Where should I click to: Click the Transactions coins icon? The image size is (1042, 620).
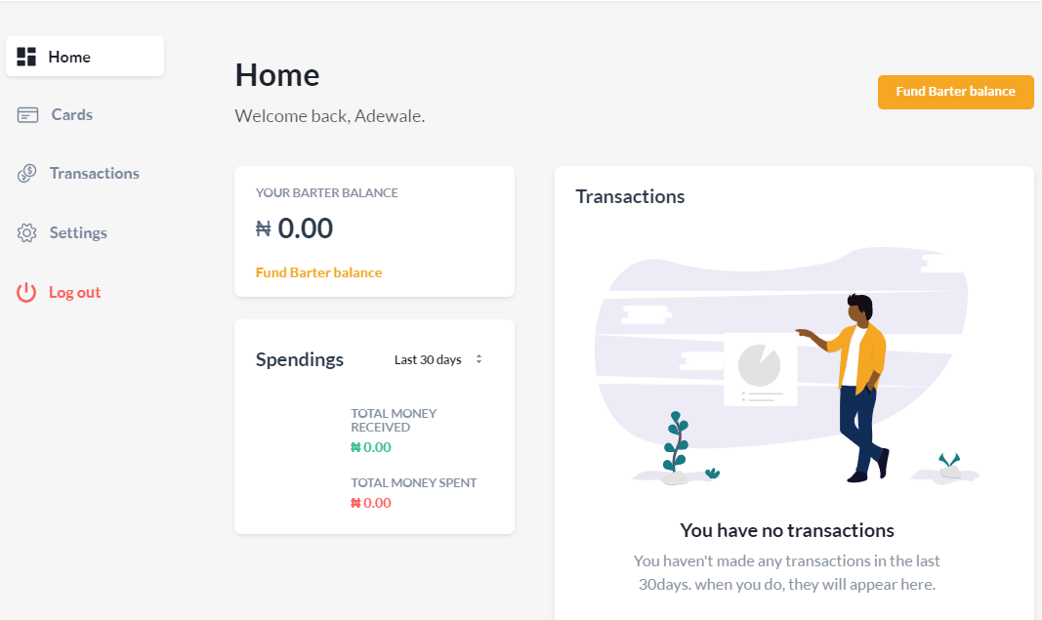[26, 174]
